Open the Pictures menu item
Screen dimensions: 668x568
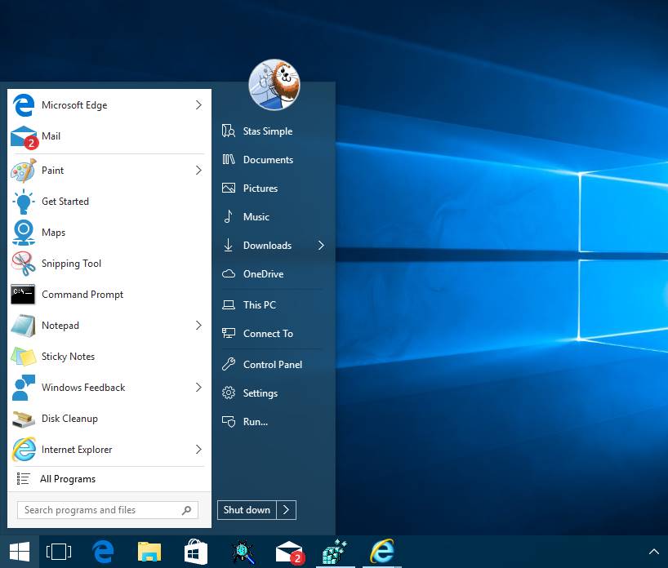(x=273, y=189)
